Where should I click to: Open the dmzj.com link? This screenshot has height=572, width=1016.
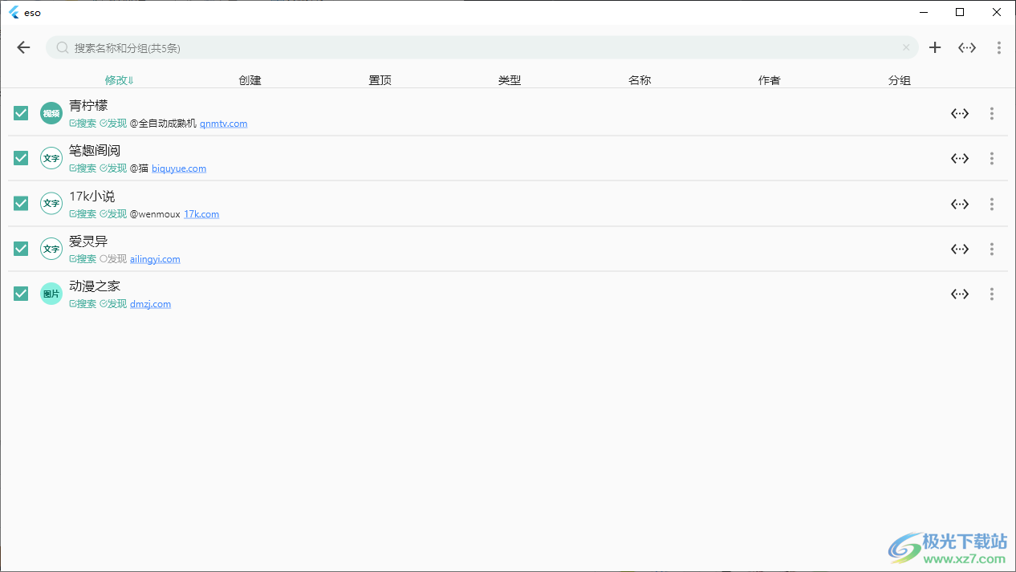(150, 304)
